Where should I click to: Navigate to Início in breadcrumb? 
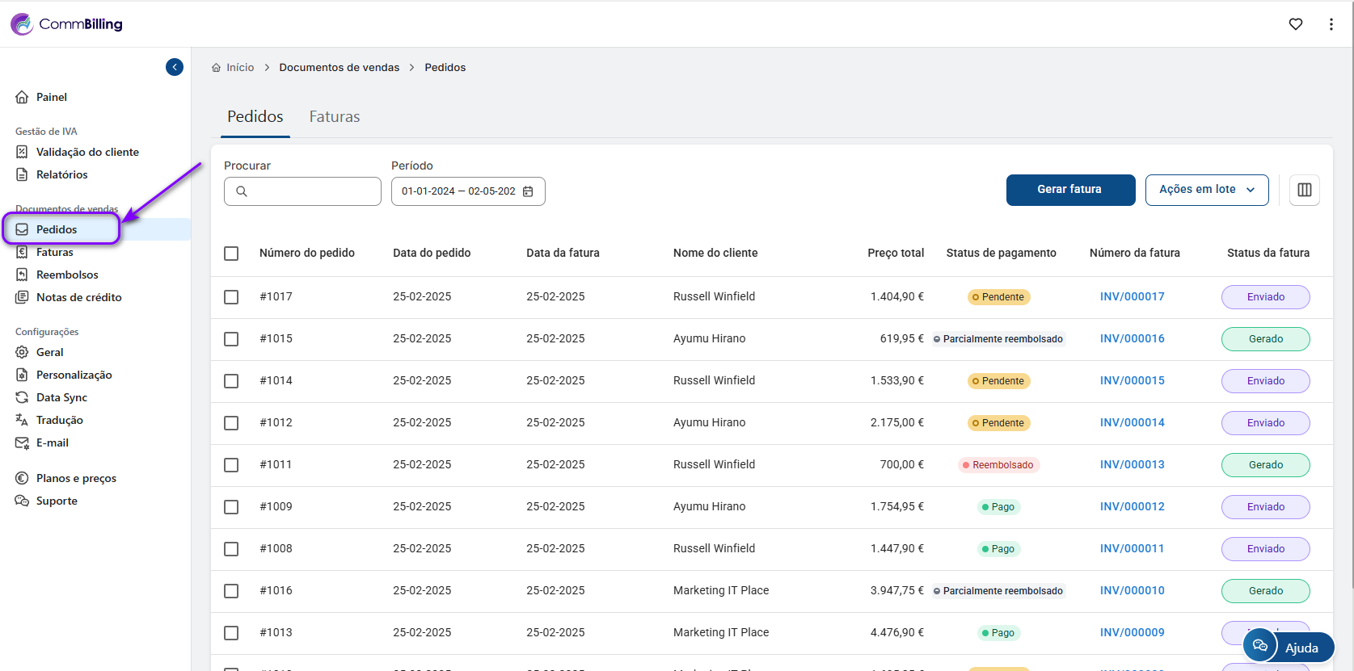tap(239, 68)
